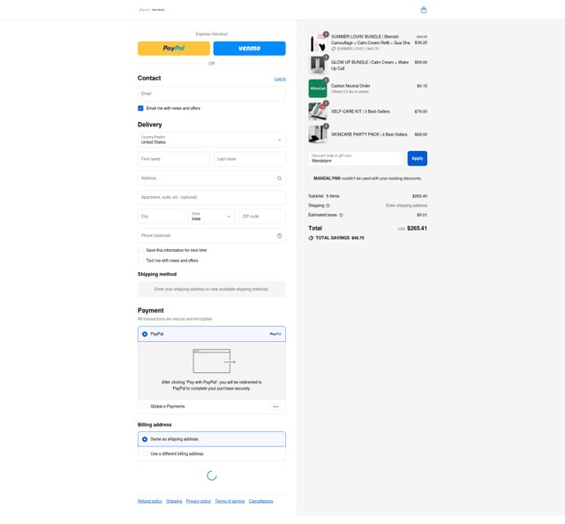Uncheck Email me with news and offers
The height and width of the screenshot is (524, 565).
point(140,108)
